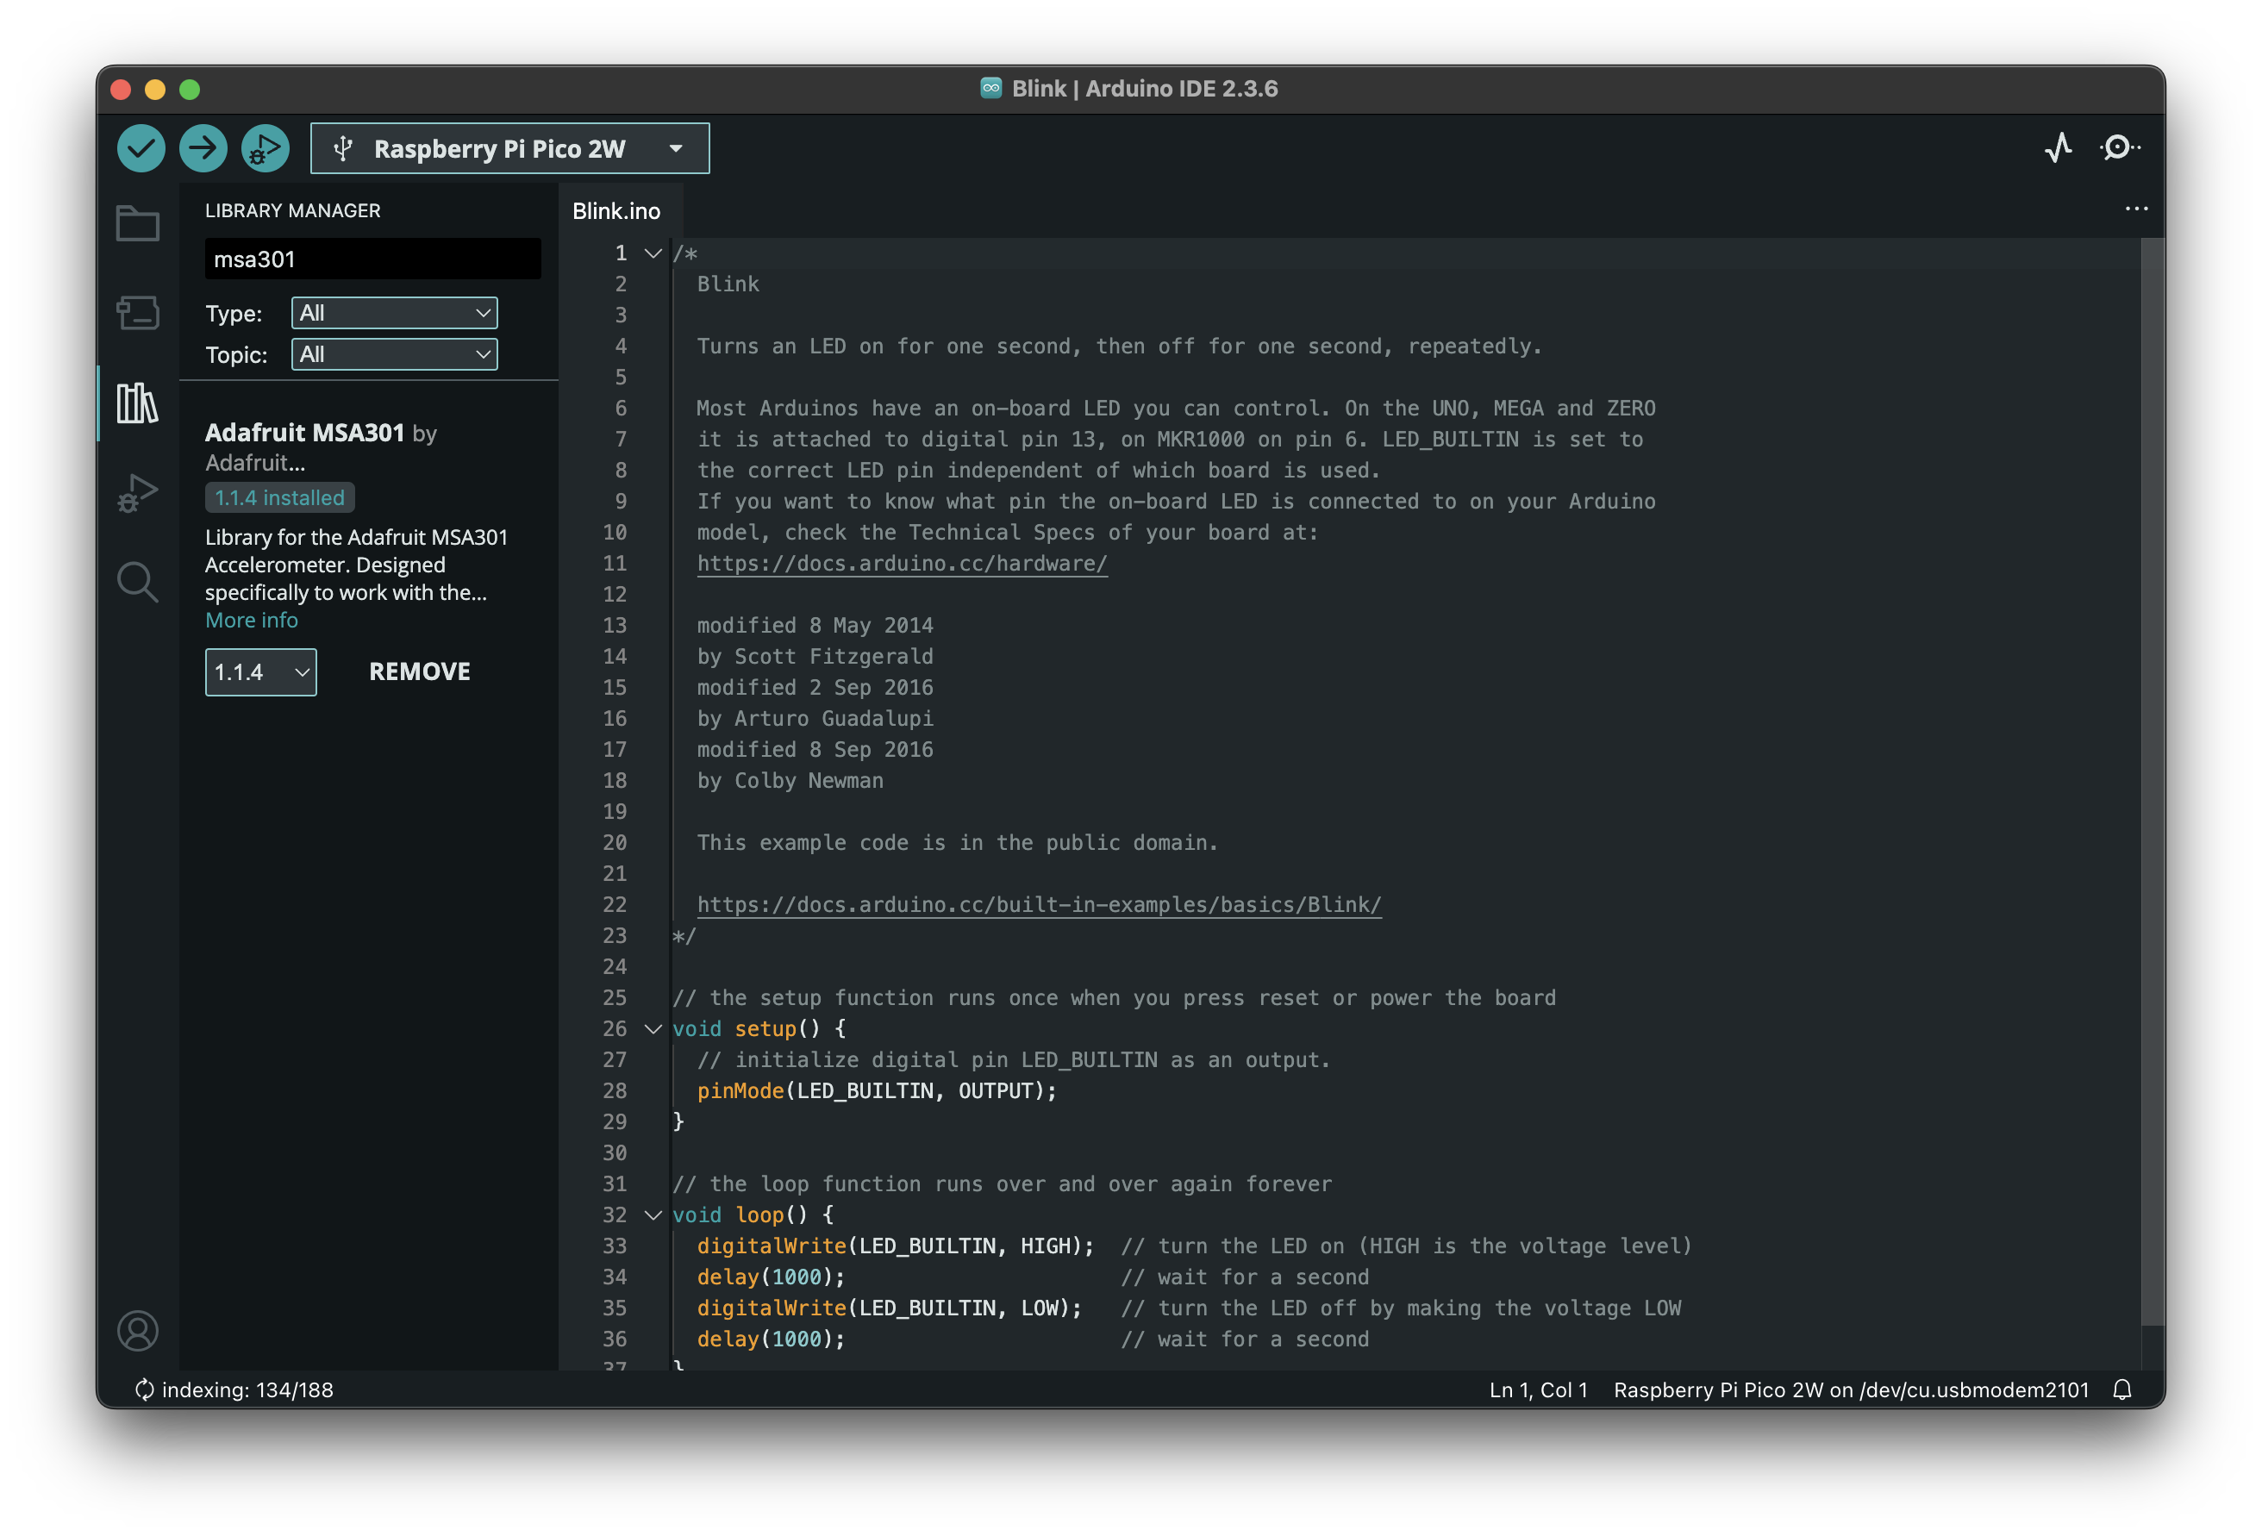Open the 1.1.4 version selector

pos(261,671)
